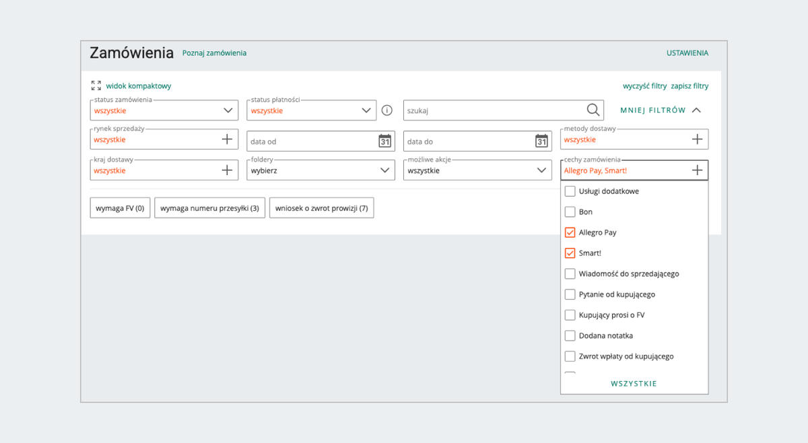Screen dimensions: 808x443
Task: Open the 'data od' calendar icon
Action: (x=384, y=141)
